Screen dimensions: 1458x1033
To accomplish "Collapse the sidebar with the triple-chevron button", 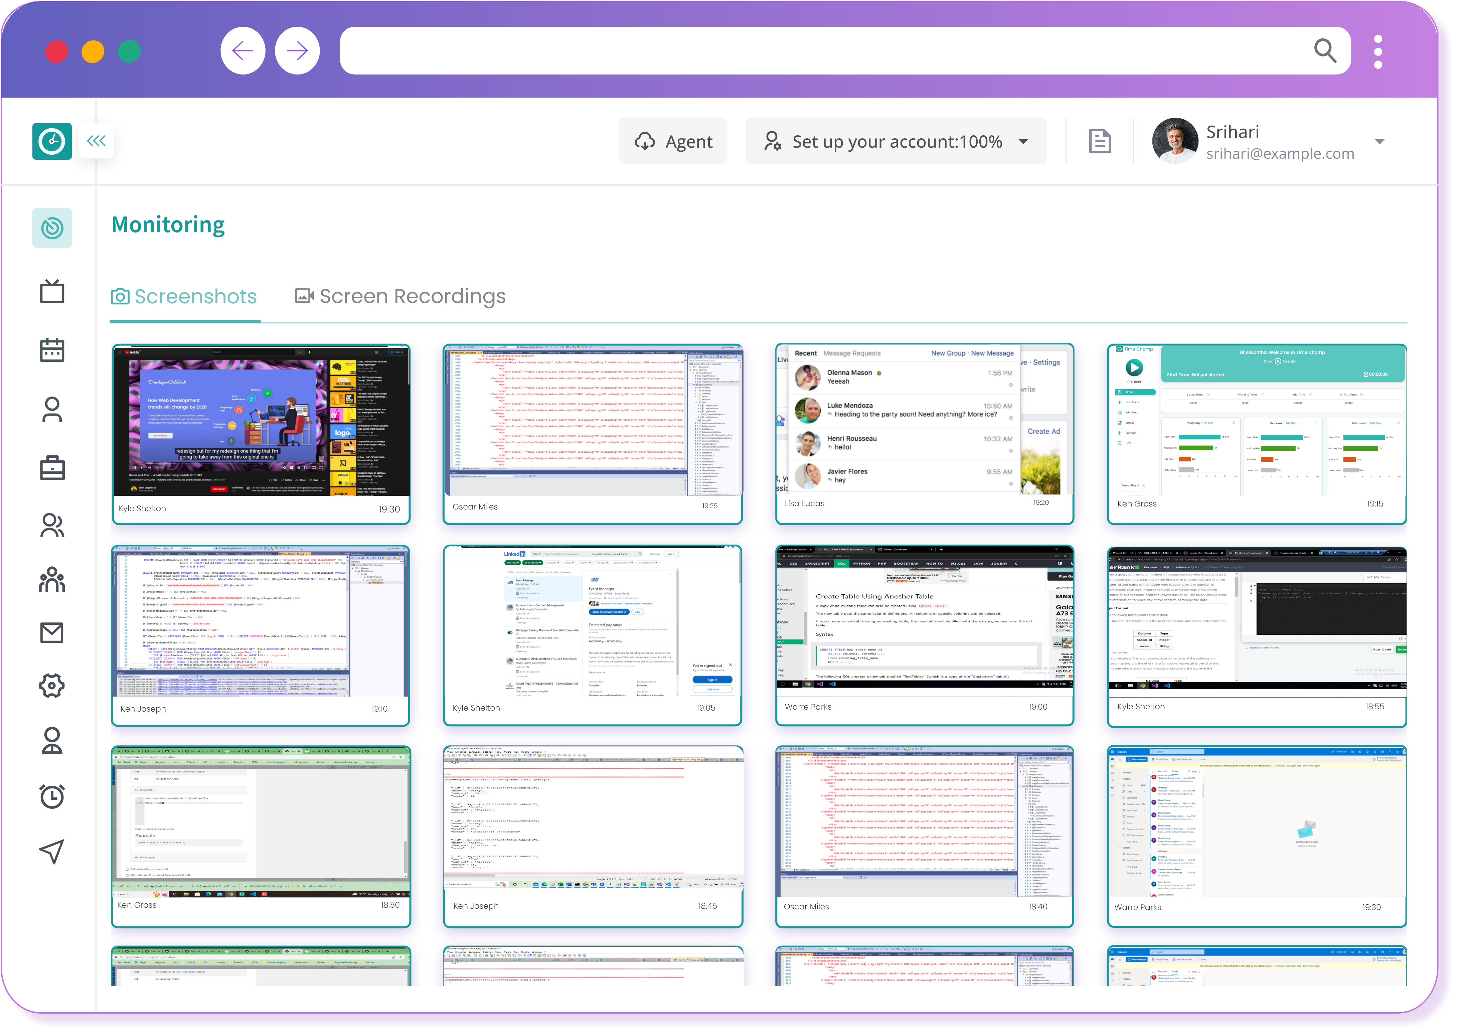I will coord(96,141).
